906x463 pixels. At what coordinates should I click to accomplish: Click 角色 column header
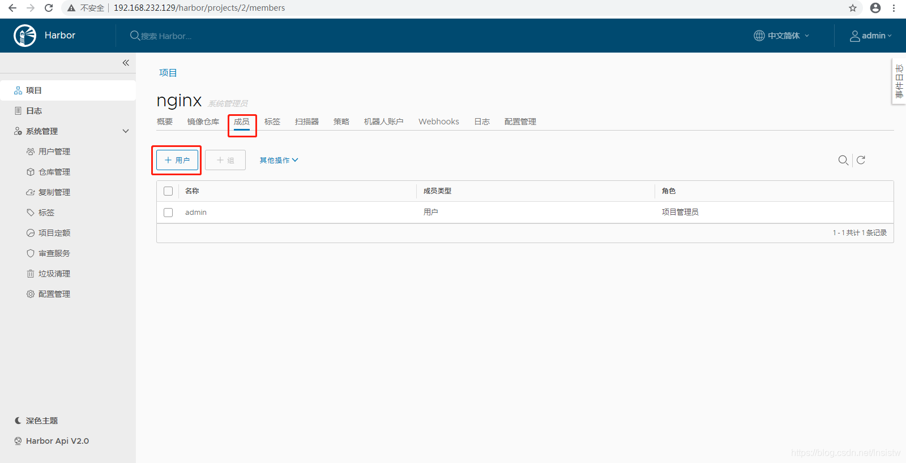(669, 191)
